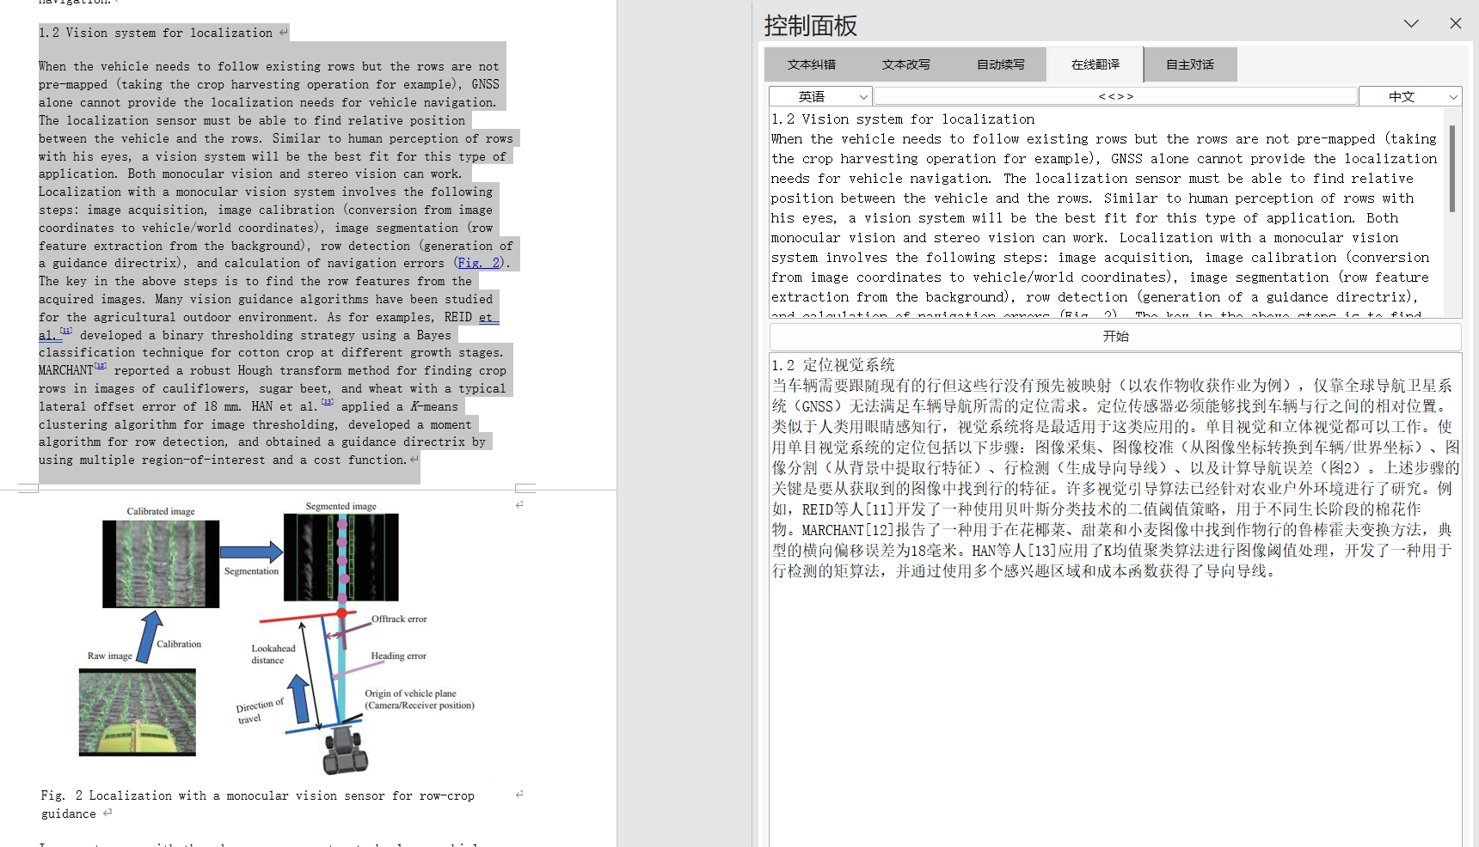Switch to the 文本改写 tab

click(x=905, y=64)
